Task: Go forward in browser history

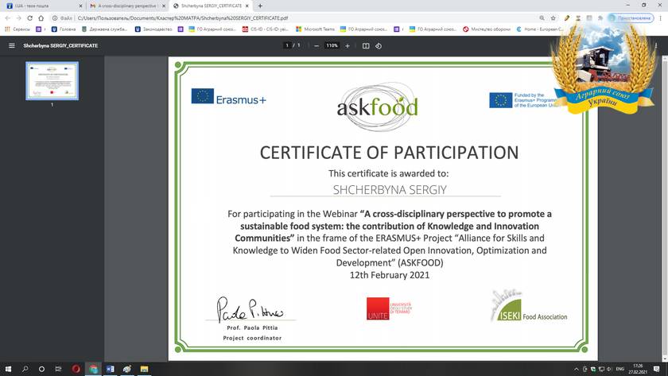Action: tap(18, 17)
